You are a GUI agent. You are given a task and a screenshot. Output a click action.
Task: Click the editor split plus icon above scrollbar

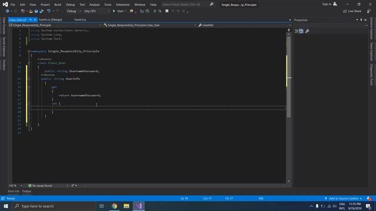pos(288,30)
